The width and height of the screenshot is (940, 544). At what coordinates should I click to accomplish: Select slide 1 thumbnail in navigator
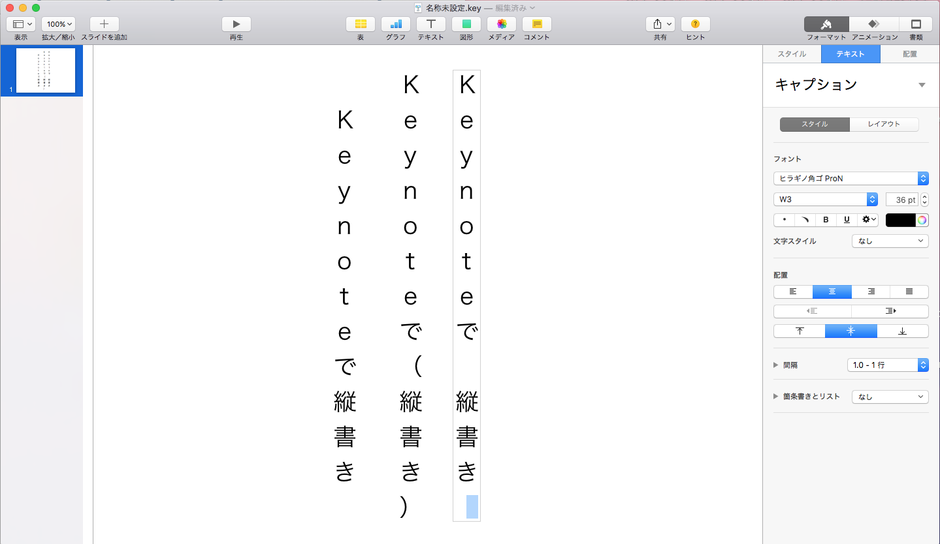click(46, 70)
